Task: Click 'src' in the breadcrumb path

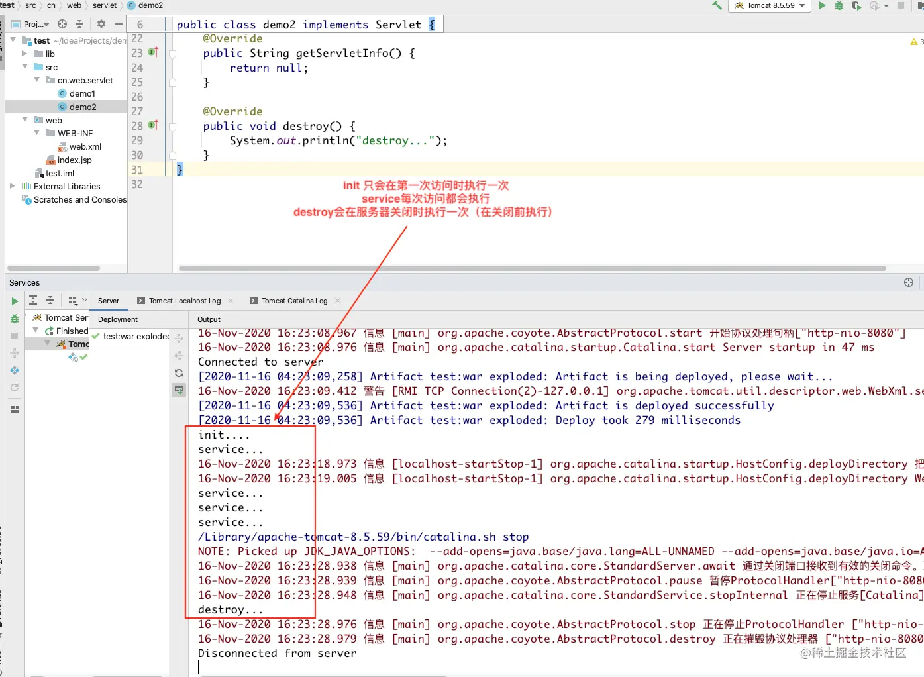Action: (x=30, y=5)
